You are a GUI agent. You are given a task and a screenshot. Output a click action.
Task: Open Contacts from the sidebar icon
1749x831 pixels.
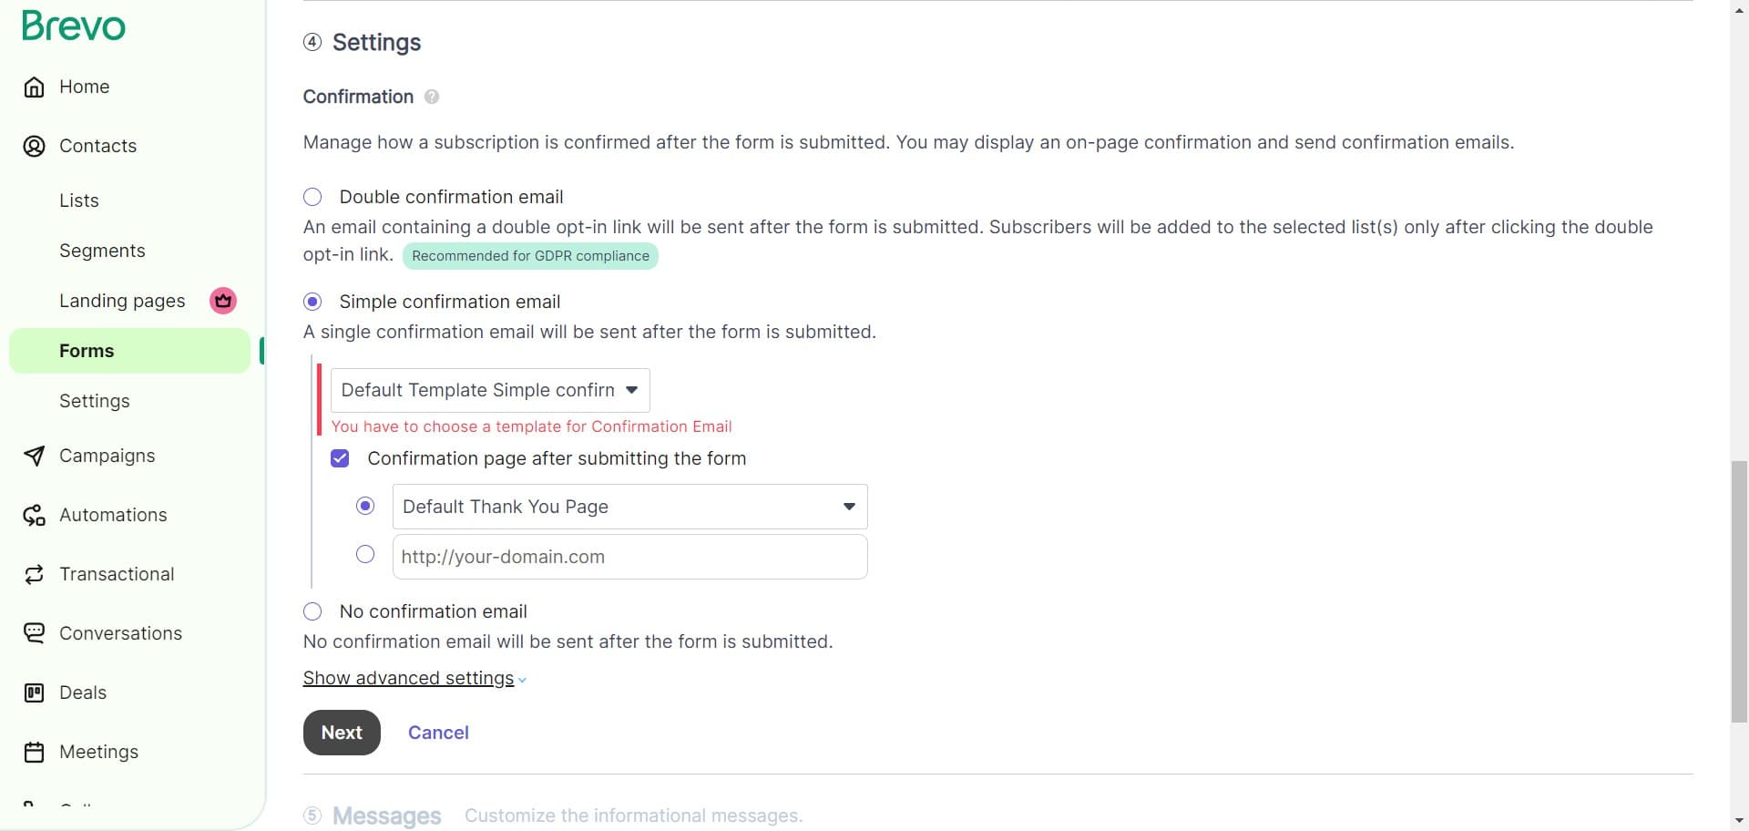tap(34, 146)
